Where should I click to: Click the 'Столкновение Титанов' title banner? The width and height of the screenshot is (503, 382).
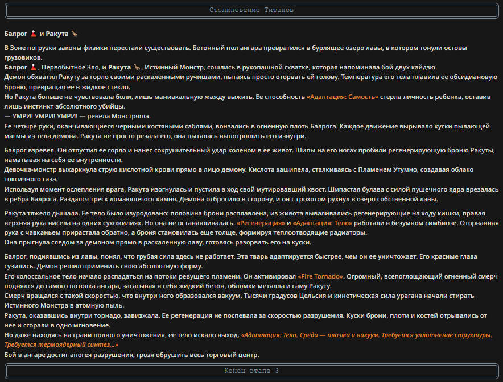point(251,10)
